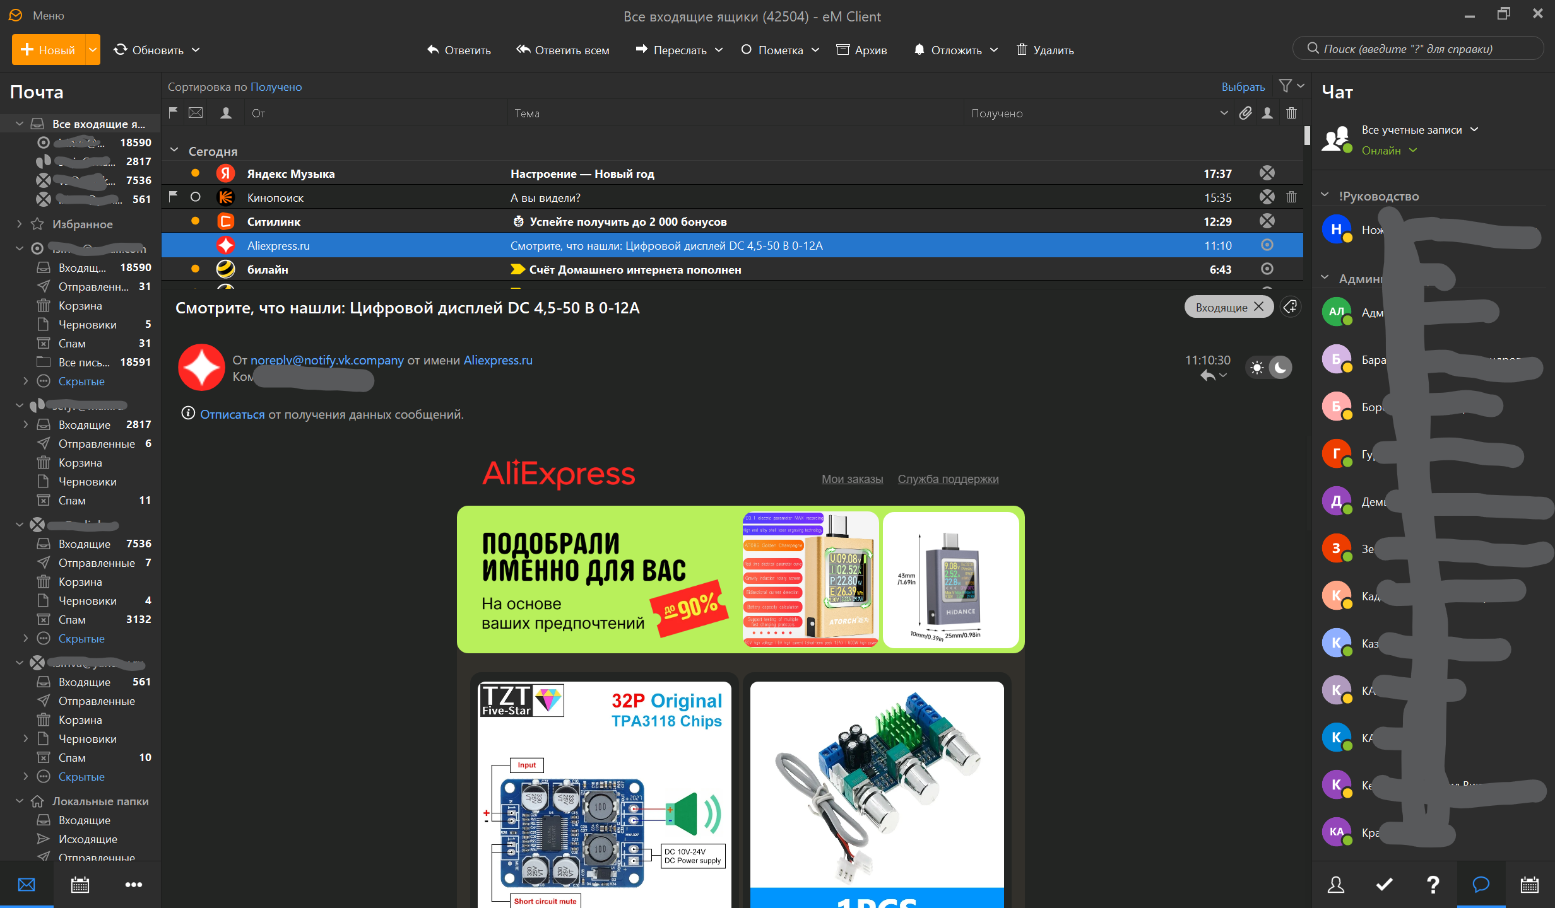Click the tasks checkmark icon in the bottom-right bar
This screenshot has height=908, width=1555.
[x=1384, y=885]
